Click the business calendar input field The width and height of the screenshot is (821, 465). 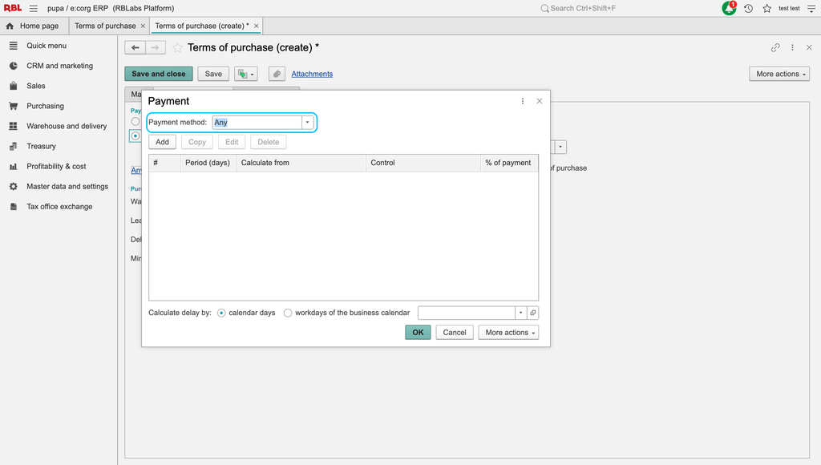pos(467,313)
